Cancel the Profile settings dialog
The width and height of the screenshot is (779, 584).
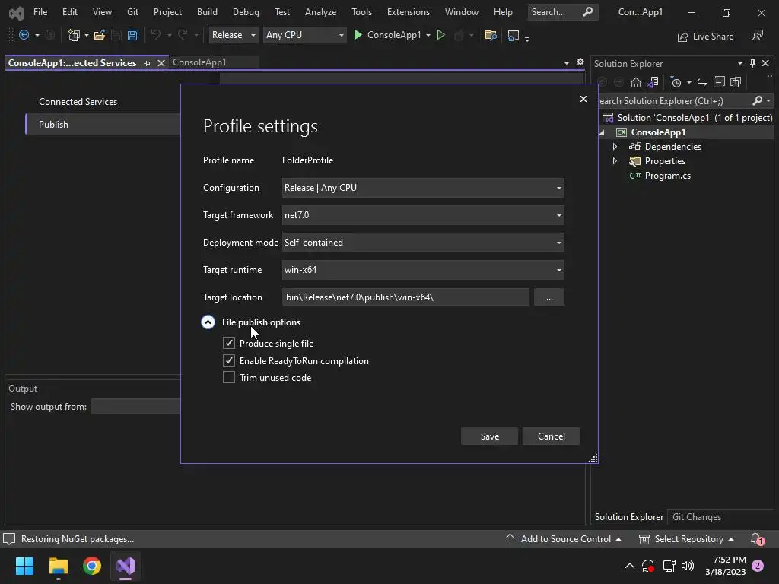[551, 436]
